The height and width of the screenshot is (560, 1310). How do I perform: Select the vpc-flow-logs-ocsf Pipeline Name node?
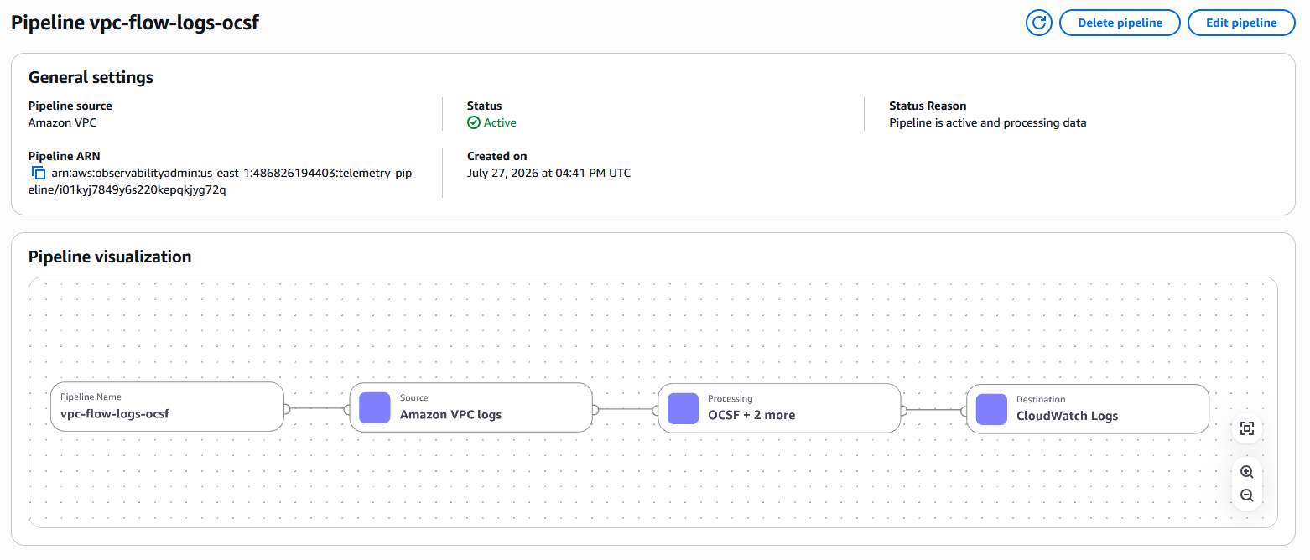167,407
